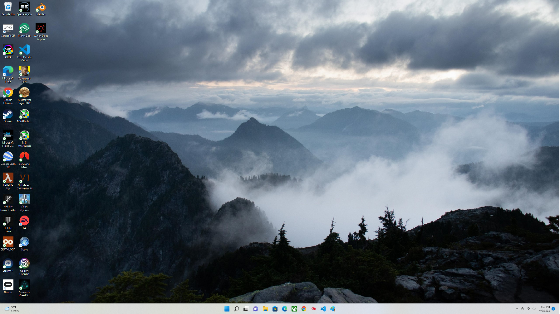Screen dimensions: 560x314
Task: Select the DEATHLOOP desktop shortcut
Action: pos(8,244)
